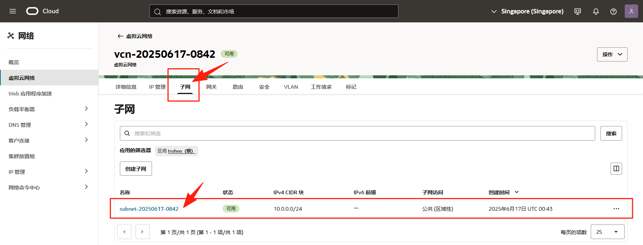The image size is (643, 245).
Task: Open the subnet-20250617-0842 link
Action: (149, 209)
